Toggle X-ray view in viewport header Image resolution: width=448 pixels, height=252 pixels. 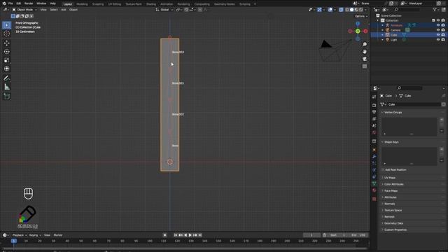click(x=341, y=10)
